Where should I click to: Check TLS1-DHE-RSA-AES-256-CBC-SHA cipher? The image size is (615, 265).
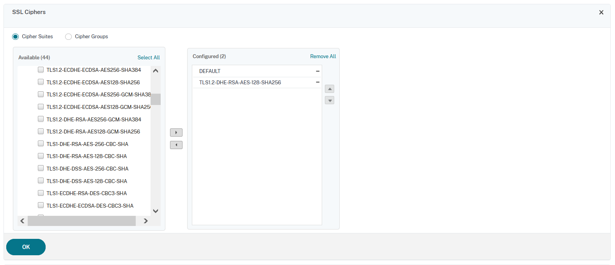41,144
